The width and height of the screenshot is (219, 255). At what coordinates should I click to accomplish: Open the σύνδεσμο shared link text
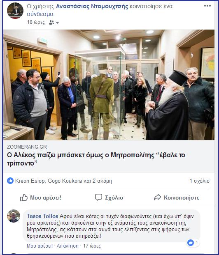click(40, 14)
